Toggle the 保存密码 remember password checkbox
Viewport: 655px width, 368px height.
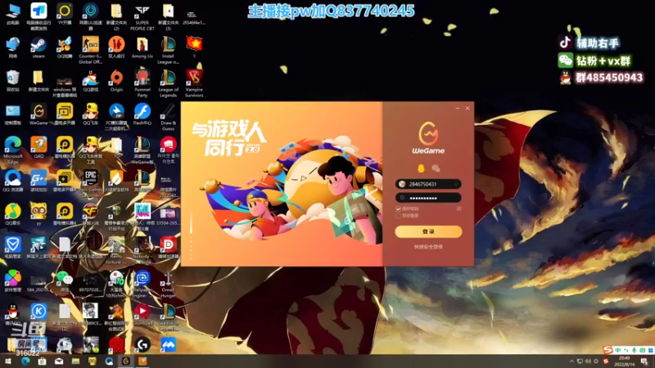coord(398,209)
